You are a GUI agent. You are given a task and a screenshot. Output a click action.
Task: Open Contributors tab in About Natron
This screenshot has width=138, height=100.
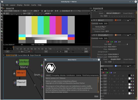71,75
